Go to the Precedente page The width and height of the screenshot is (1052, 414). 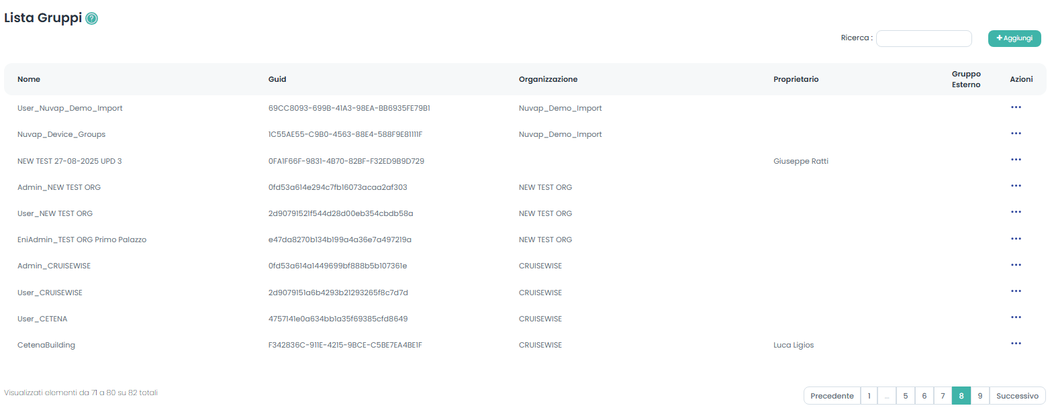pos(832,395)
